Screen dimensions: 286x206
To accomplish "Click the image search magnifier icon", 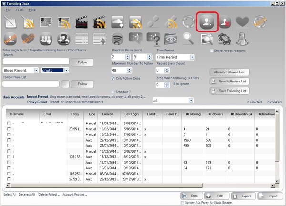I will (x=207, y=39).
